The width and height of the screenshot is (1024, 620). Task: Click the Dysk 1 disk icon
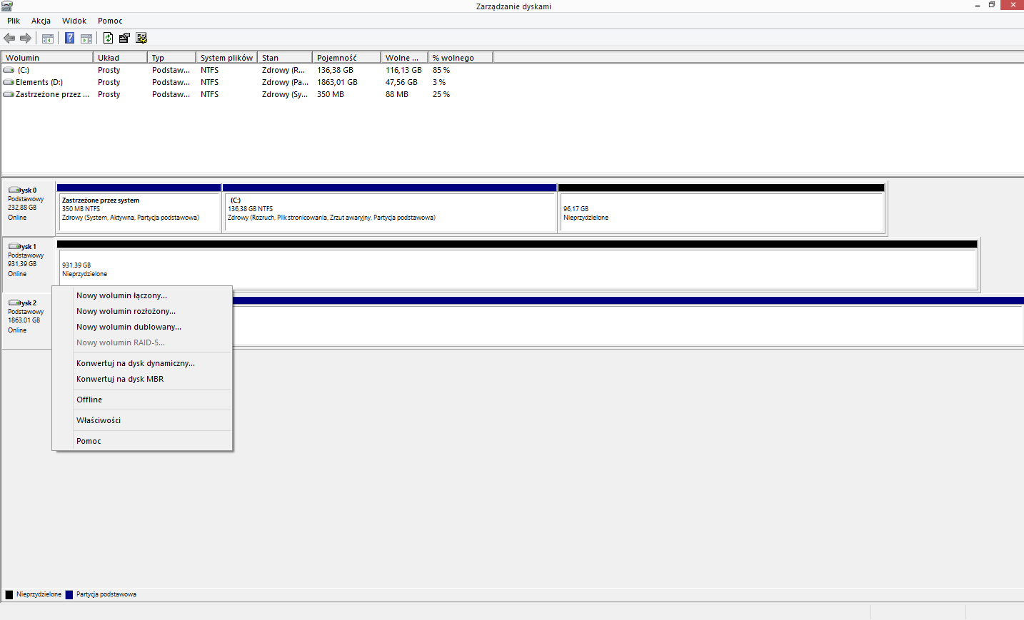click(x=14, y=246)
